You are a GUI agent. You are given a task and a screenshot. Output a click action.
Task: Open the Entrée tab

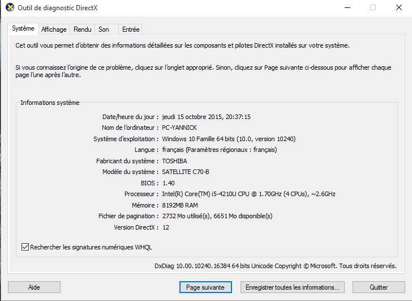131,29
